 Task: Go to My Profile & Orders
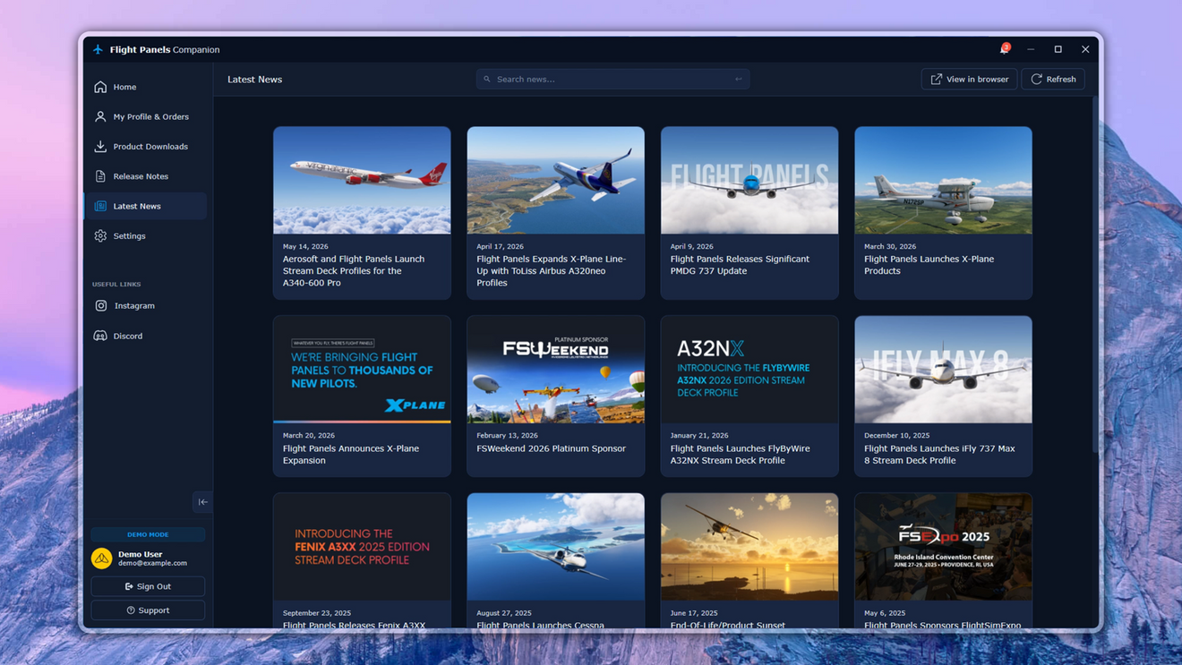tap(150, 116)
